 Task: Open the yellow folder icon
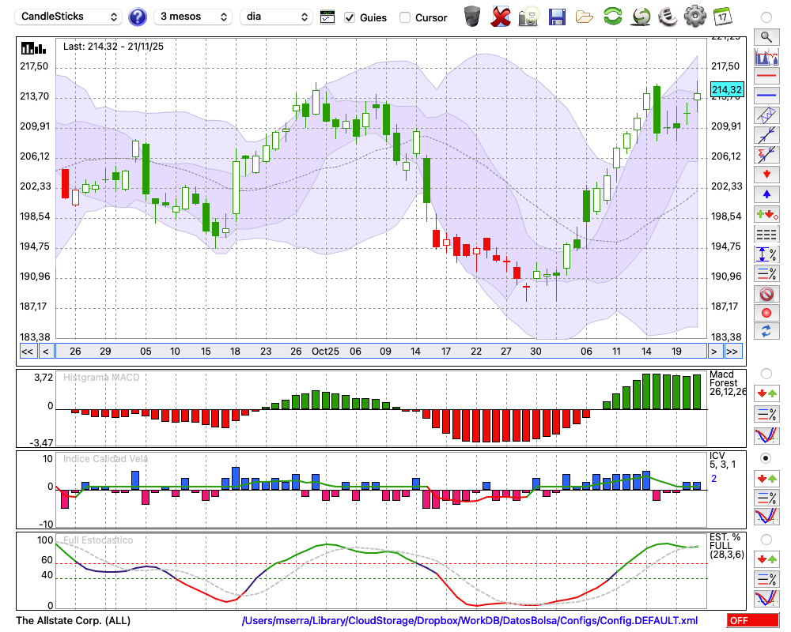click(585, 17)
